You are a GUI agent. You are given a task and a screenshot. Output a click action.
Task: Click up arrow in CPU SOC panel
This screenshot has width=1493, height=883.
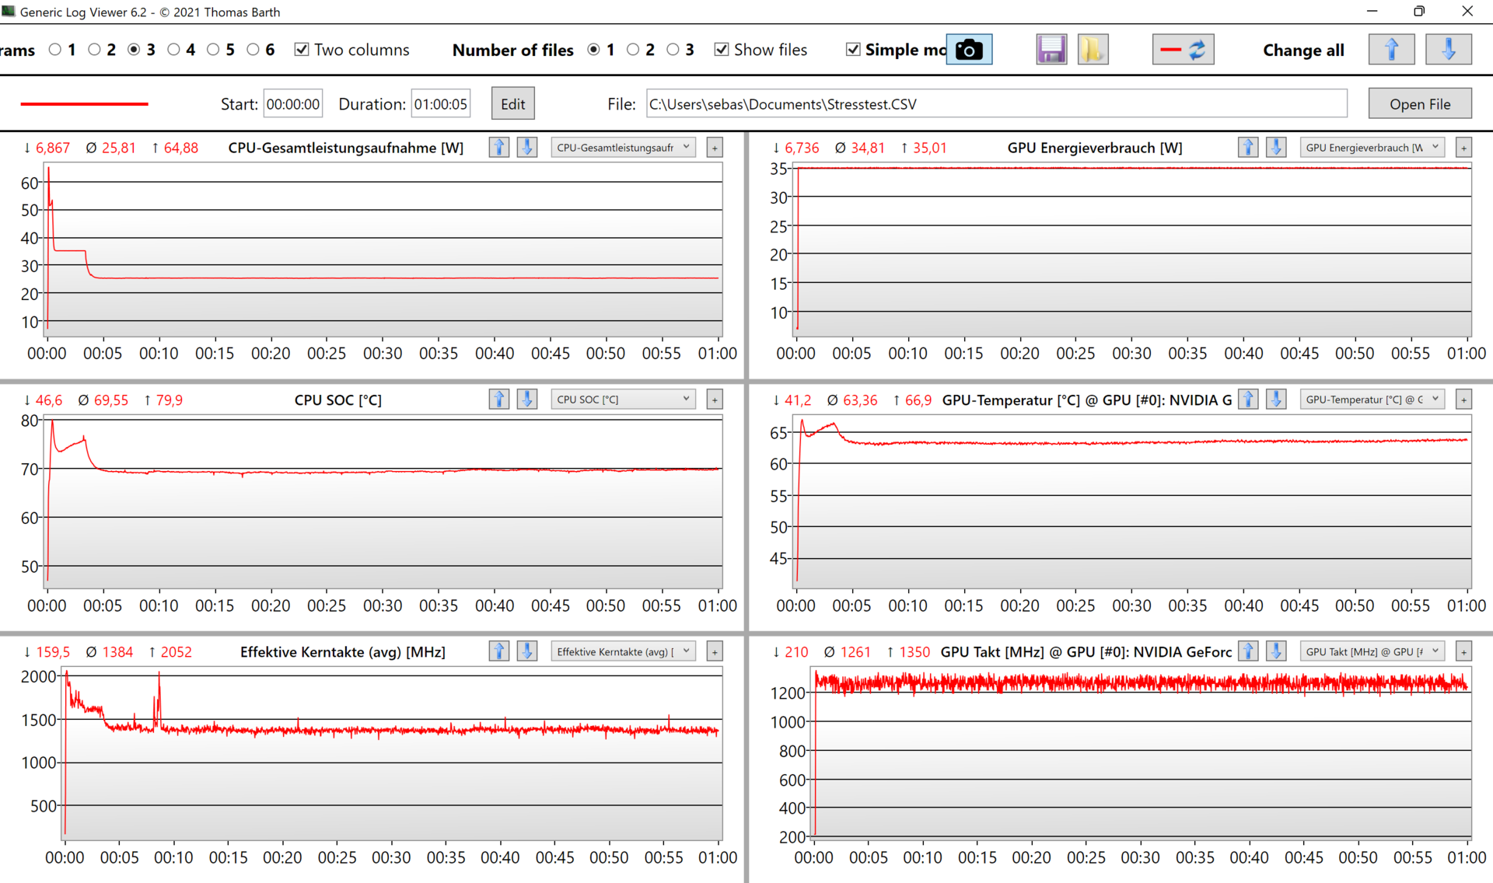click(x=498, y=400)
